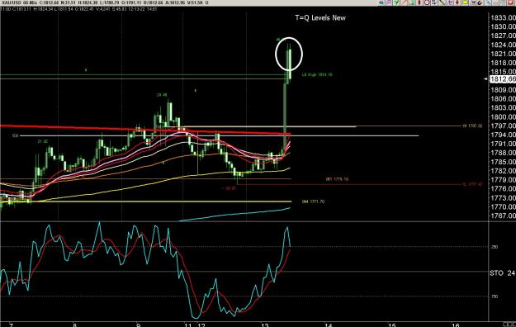516x327 pixels.
Task: Click 1800.00 on the price axis
Action: coord(503,117)
